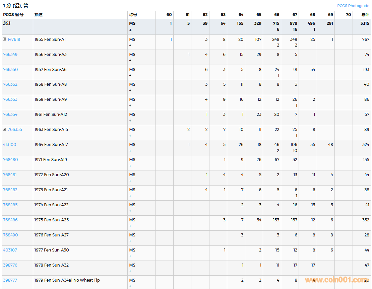Open the 768481 coin entry
Viewport: 372px width, 289px height.
click(x=10, y=175)
